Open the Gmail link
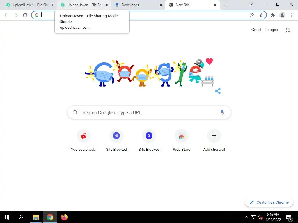 [256, 30]
